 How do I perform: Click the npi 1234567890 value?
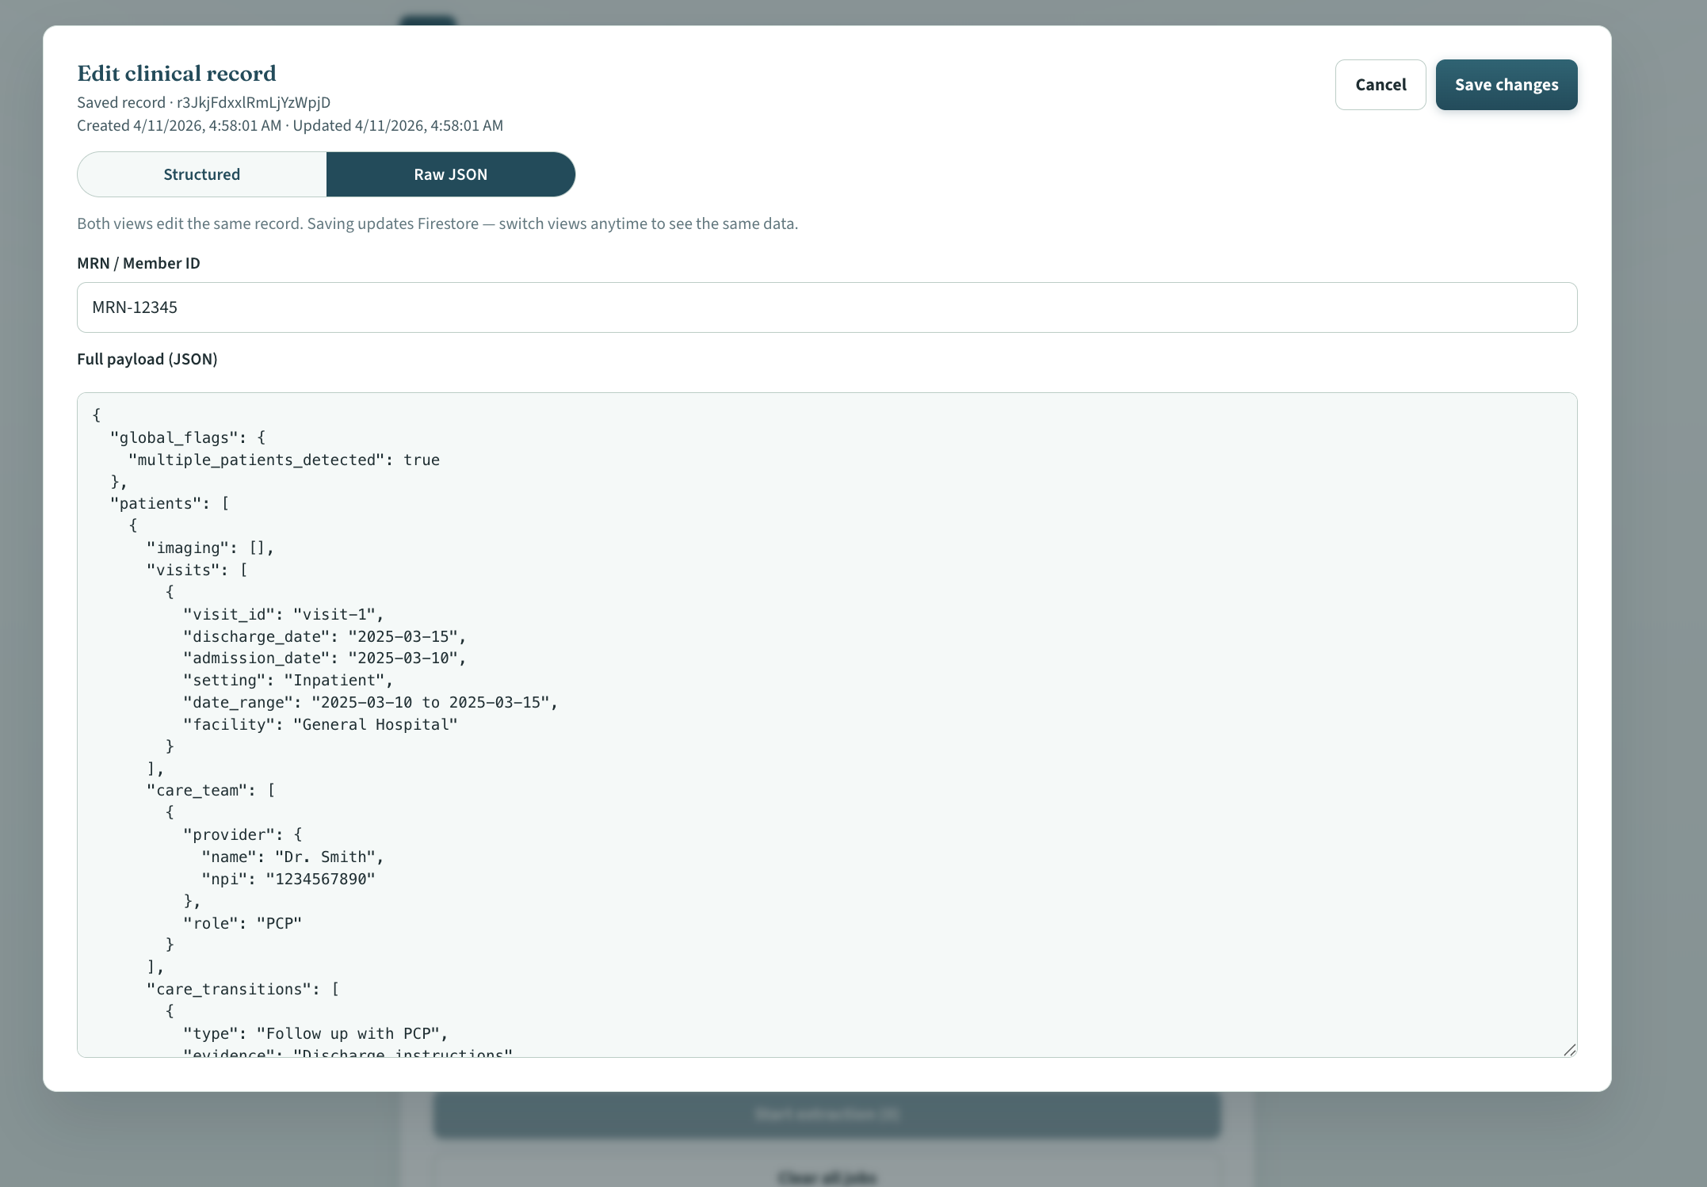tap(320, 880)
